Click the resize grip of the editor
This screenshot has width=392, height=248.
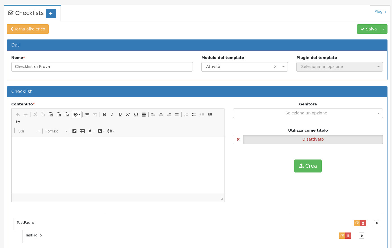tap(222, 199)
